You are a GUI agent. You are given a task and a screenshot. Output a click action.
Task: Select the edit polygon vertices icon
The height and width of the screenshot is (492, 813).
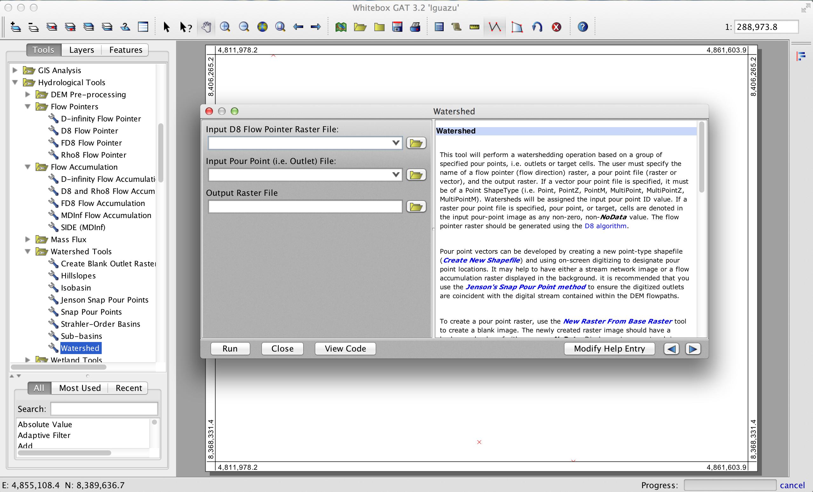517,27
